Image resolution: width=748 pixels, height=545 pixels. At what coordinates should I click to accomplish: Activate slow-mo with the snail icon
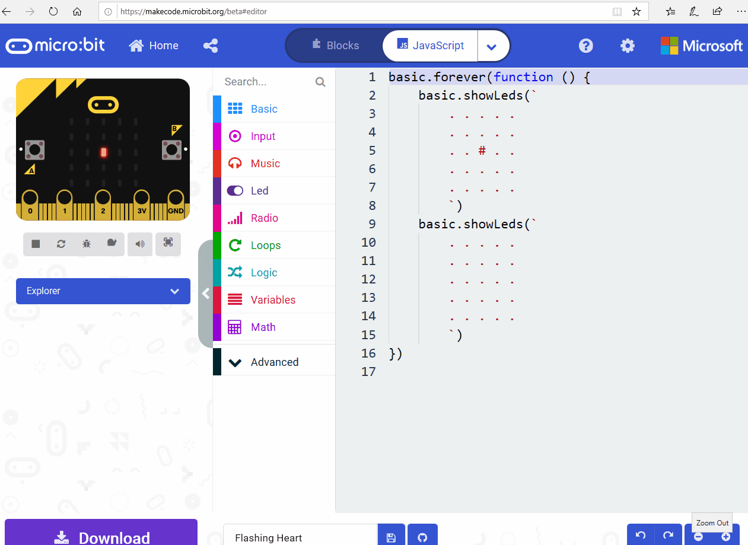coord(112,244)
